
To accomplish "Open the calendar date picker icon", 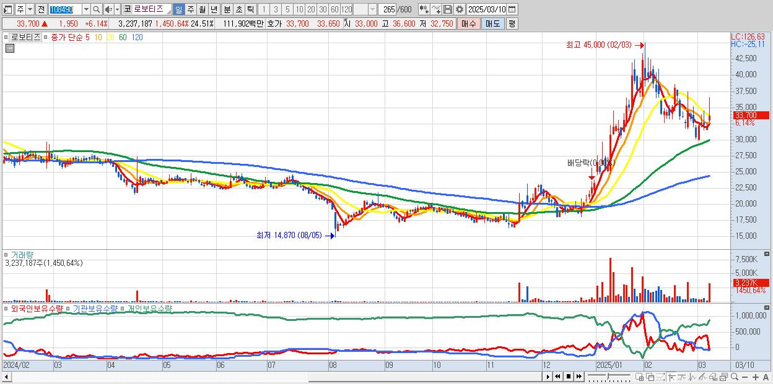I will click(512, 9).
